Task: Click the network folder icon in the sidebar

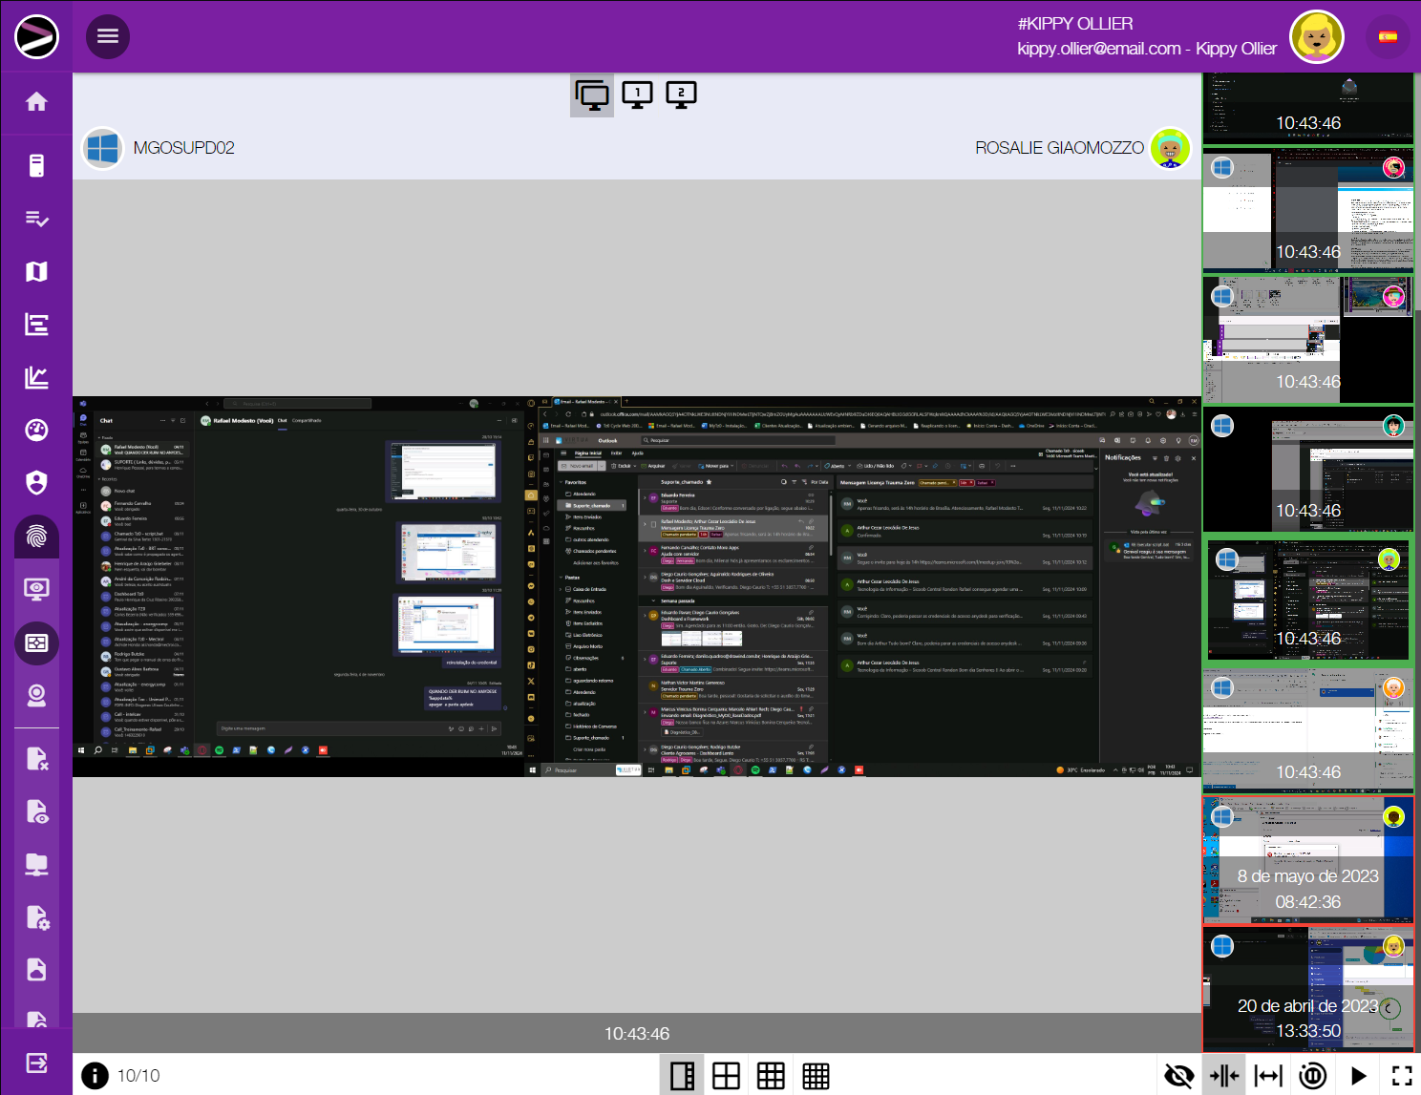Action: [x=36, y=865]
